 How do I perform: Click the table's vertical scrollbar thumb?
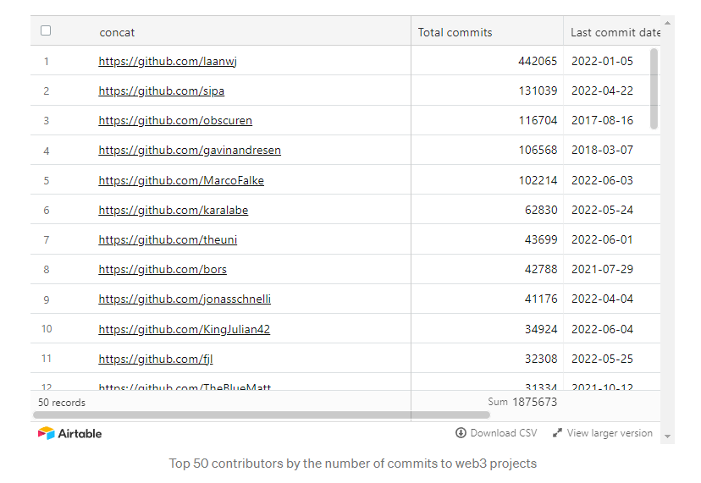654,89
